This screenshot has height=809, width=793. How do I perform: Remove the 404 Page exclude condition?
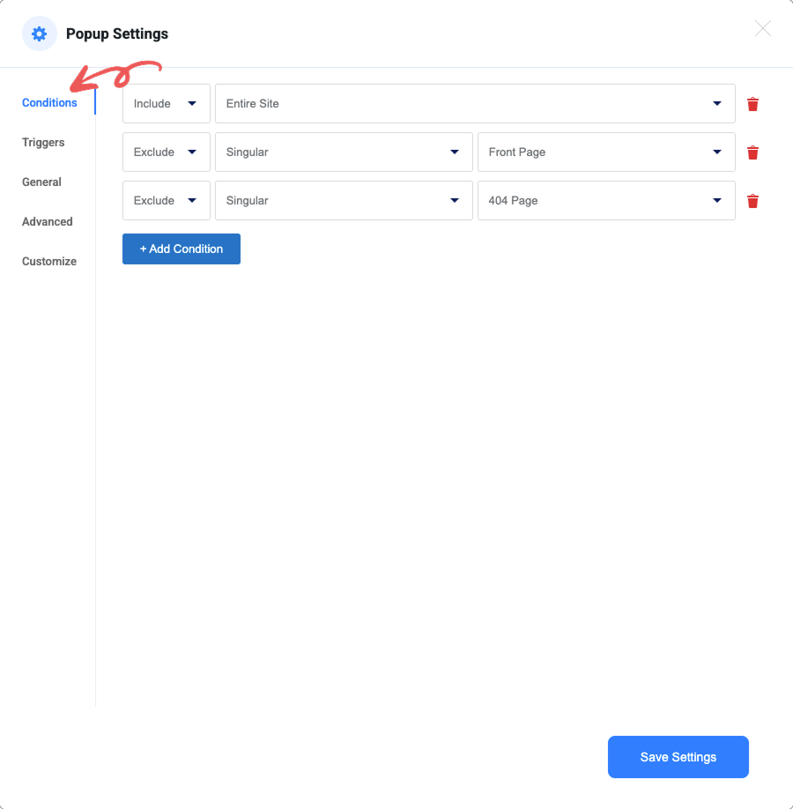tap(752, 201)
